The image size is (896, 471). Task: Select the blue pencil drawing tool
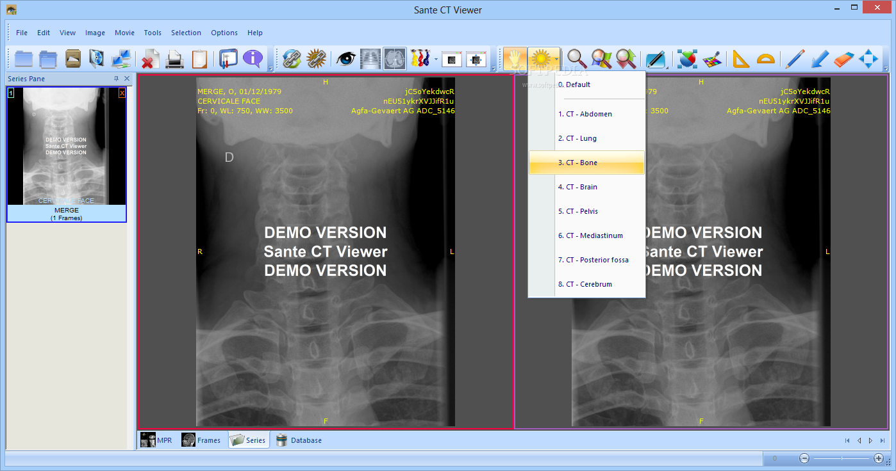pos(795,59)
